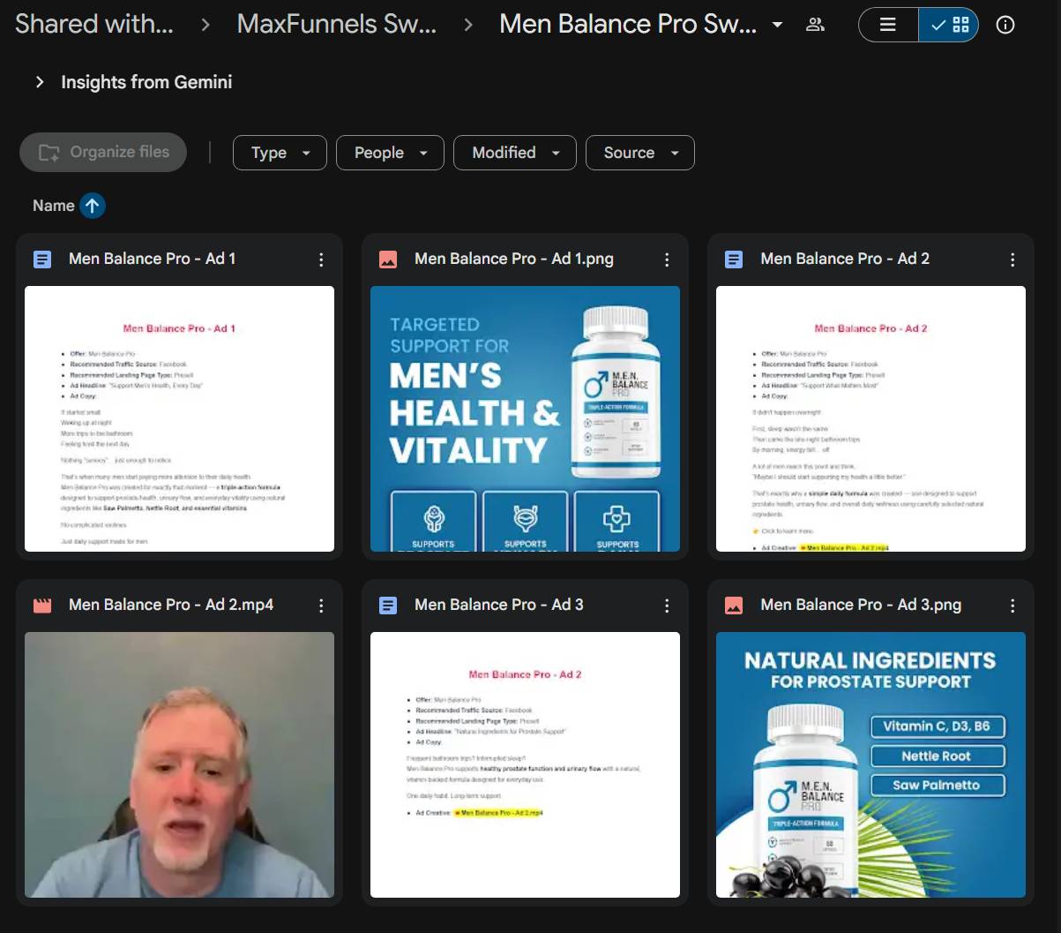The height and width of the screenshot is (933, 1061).
Task: Open the current folder name dropdown arrow
Action: pyautogui.click(x=777, y=25)
